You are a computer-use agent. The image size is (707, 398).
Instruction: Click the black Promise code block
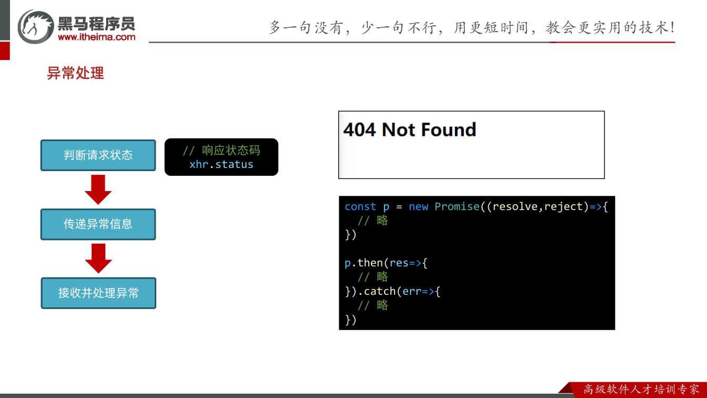coord(477,263)
